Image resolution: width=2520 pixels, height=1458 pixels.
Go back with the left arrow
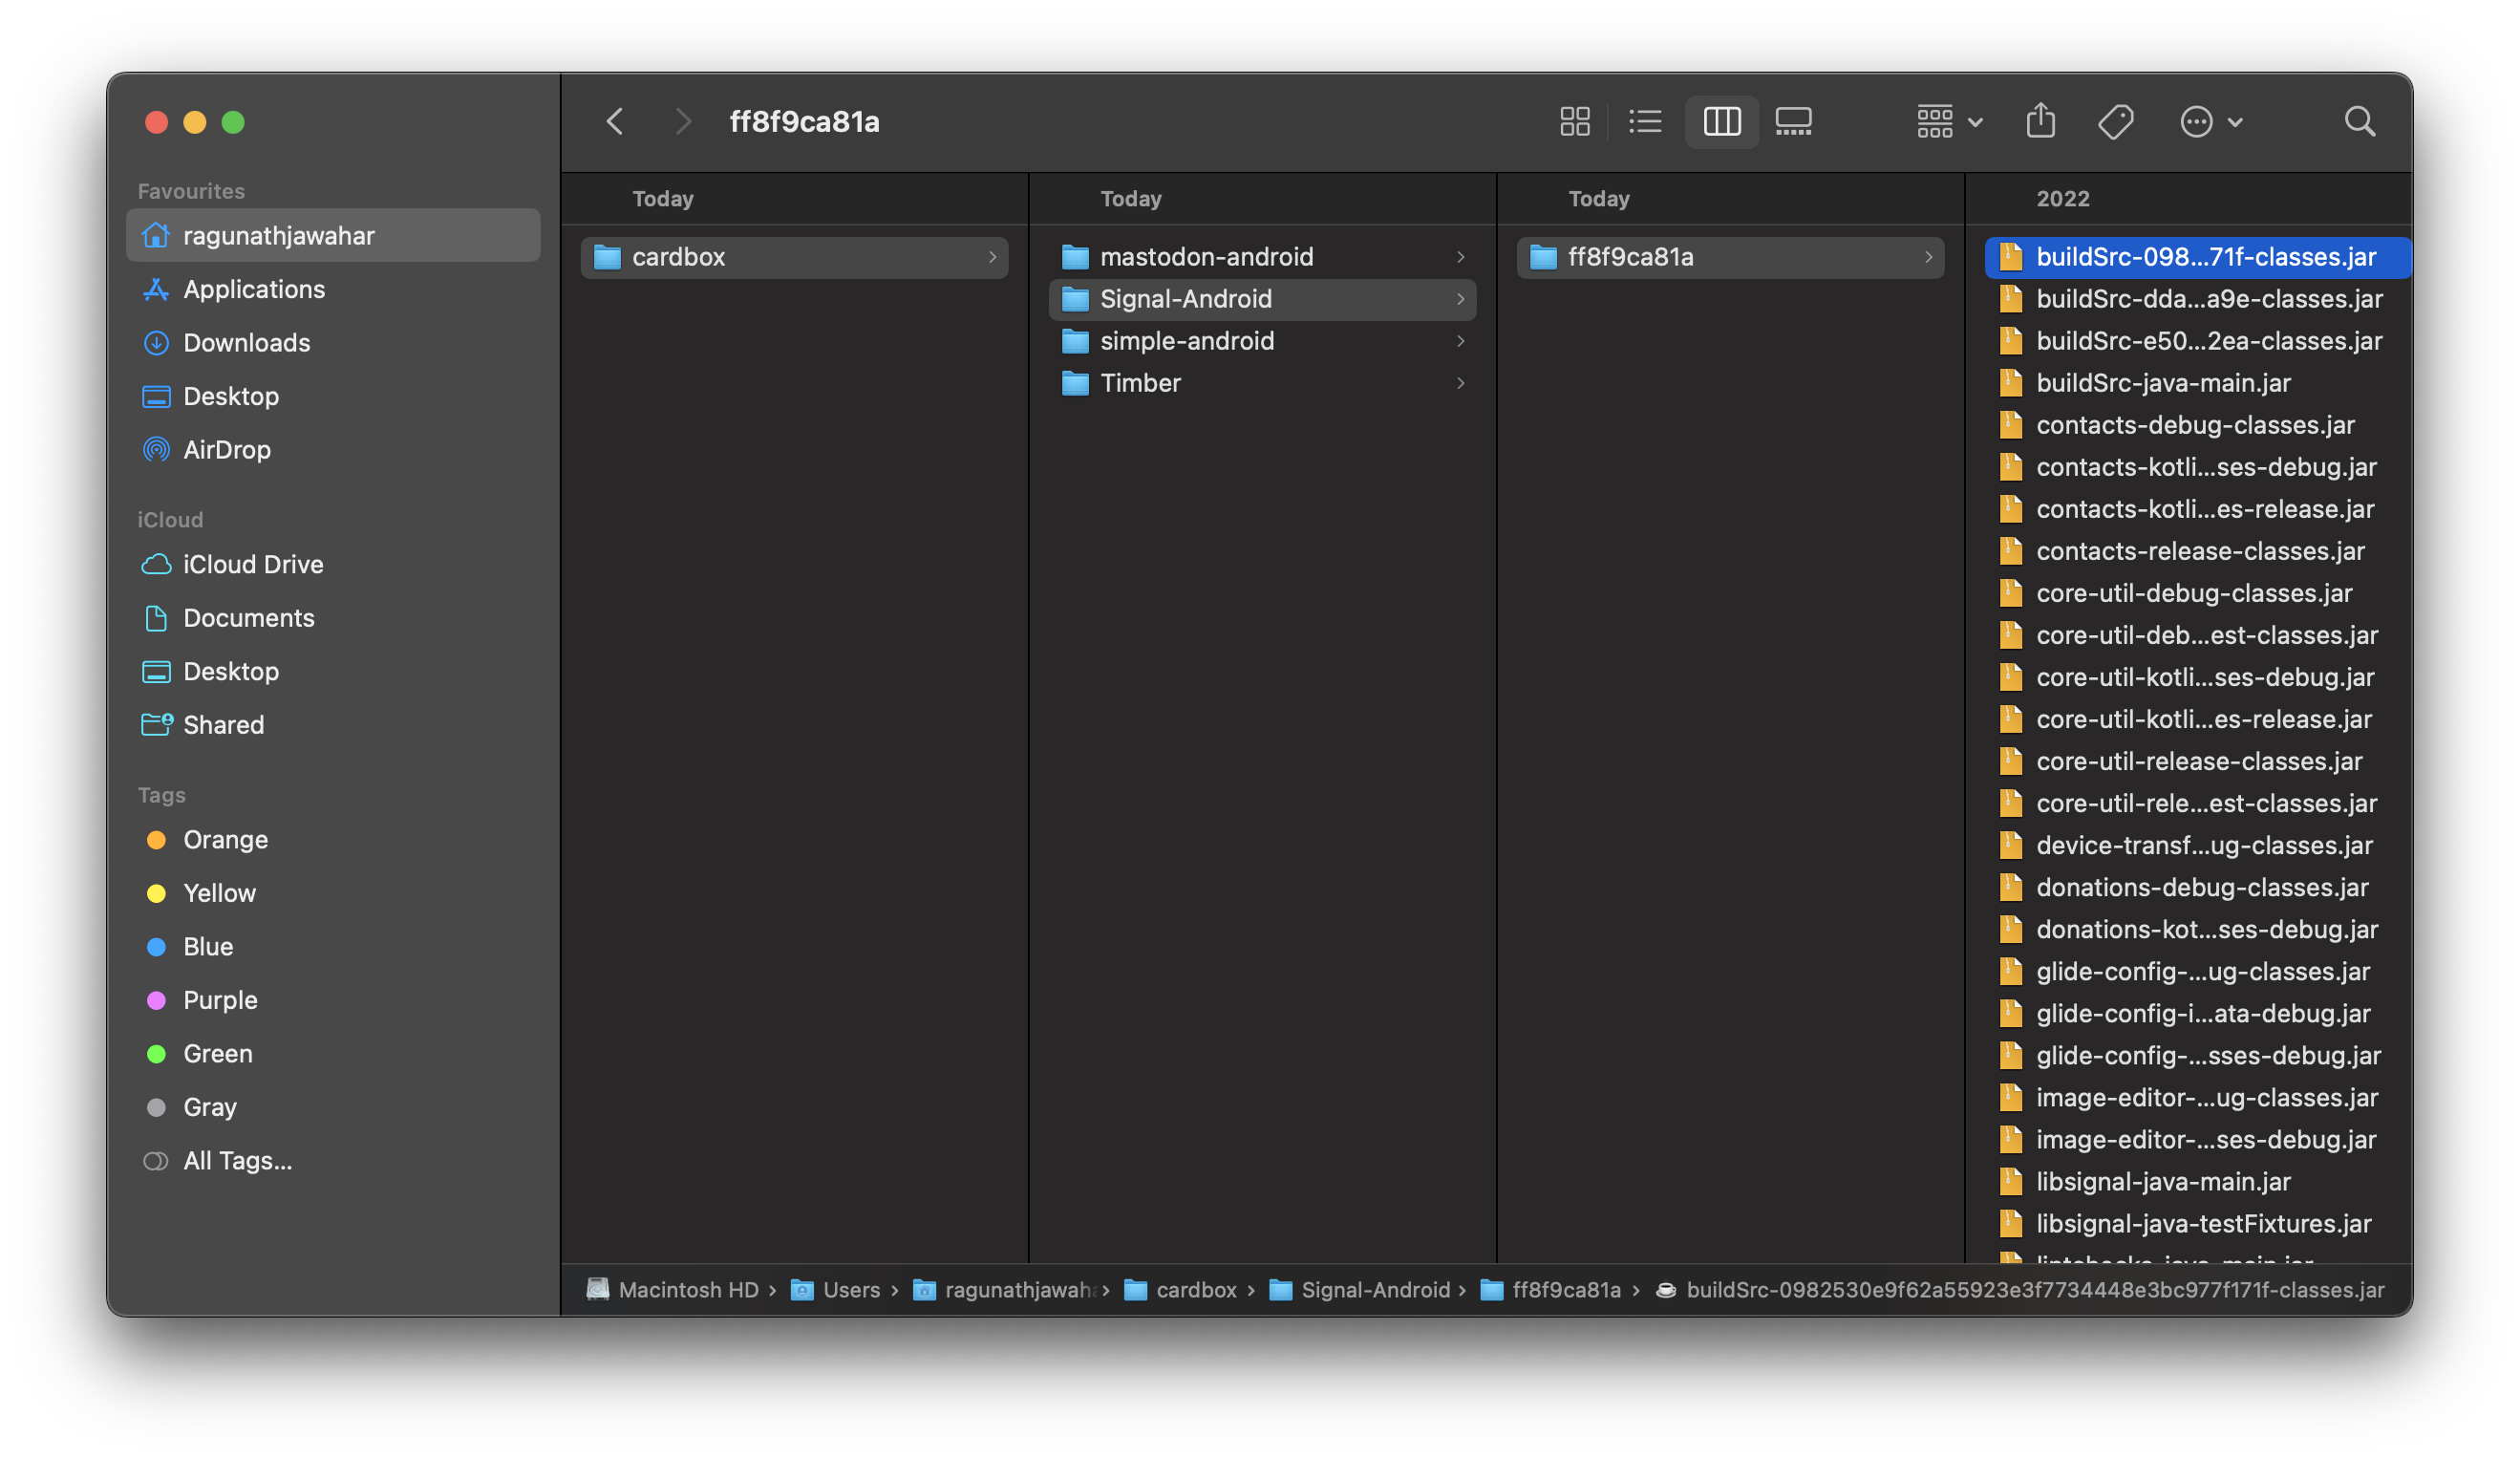615,122
